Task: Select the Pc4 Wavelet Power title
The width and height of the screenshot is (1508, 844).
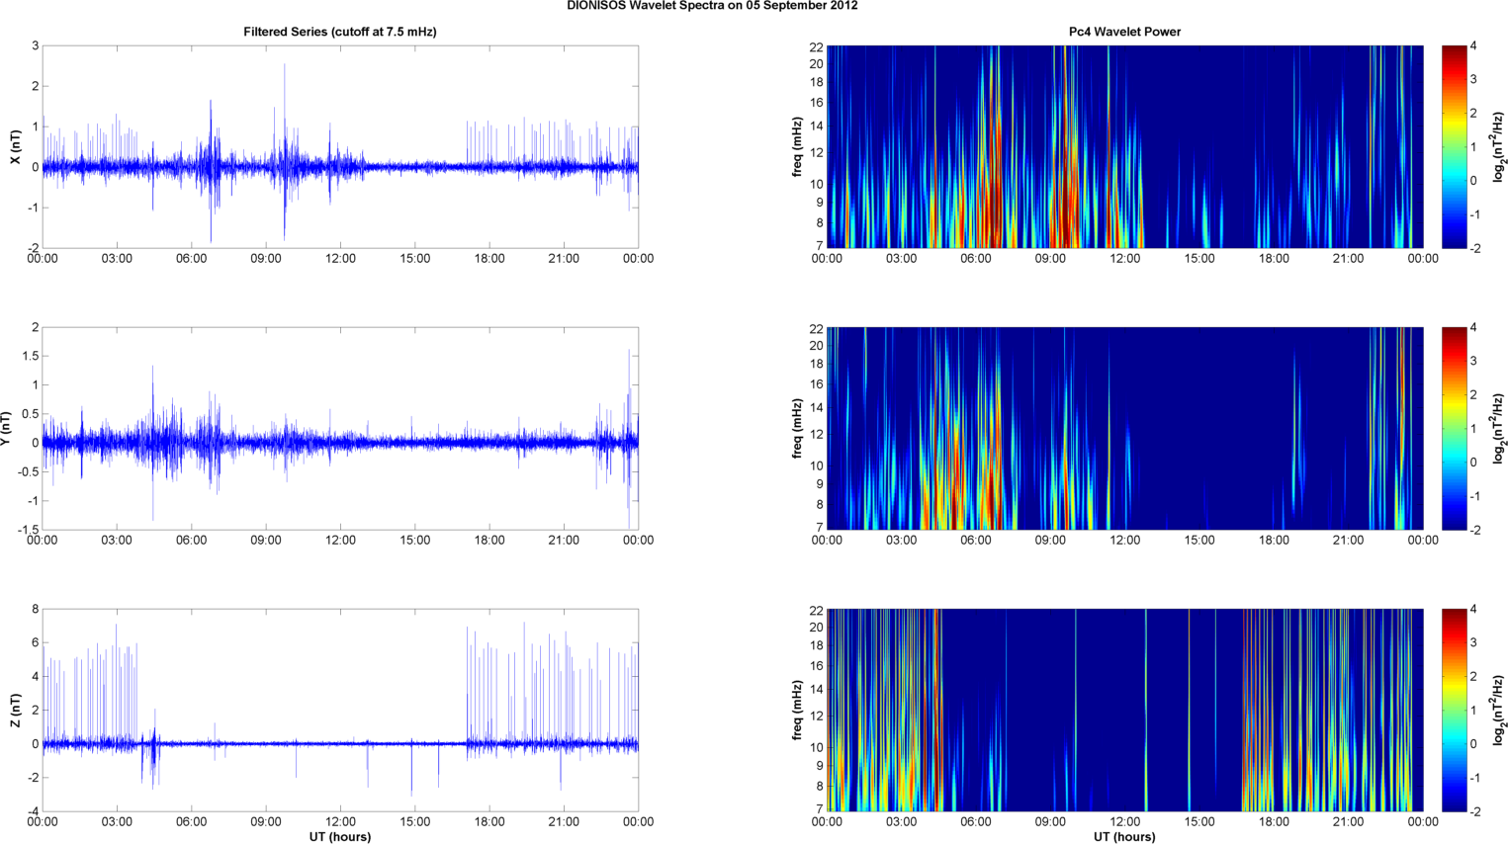Action: coord(1124,32)
